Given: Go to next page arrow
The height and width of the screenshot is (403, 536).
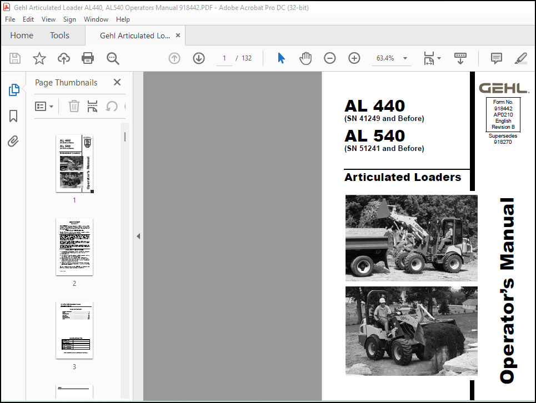Looking at the screenshot, I should click(x=199, y=58).
